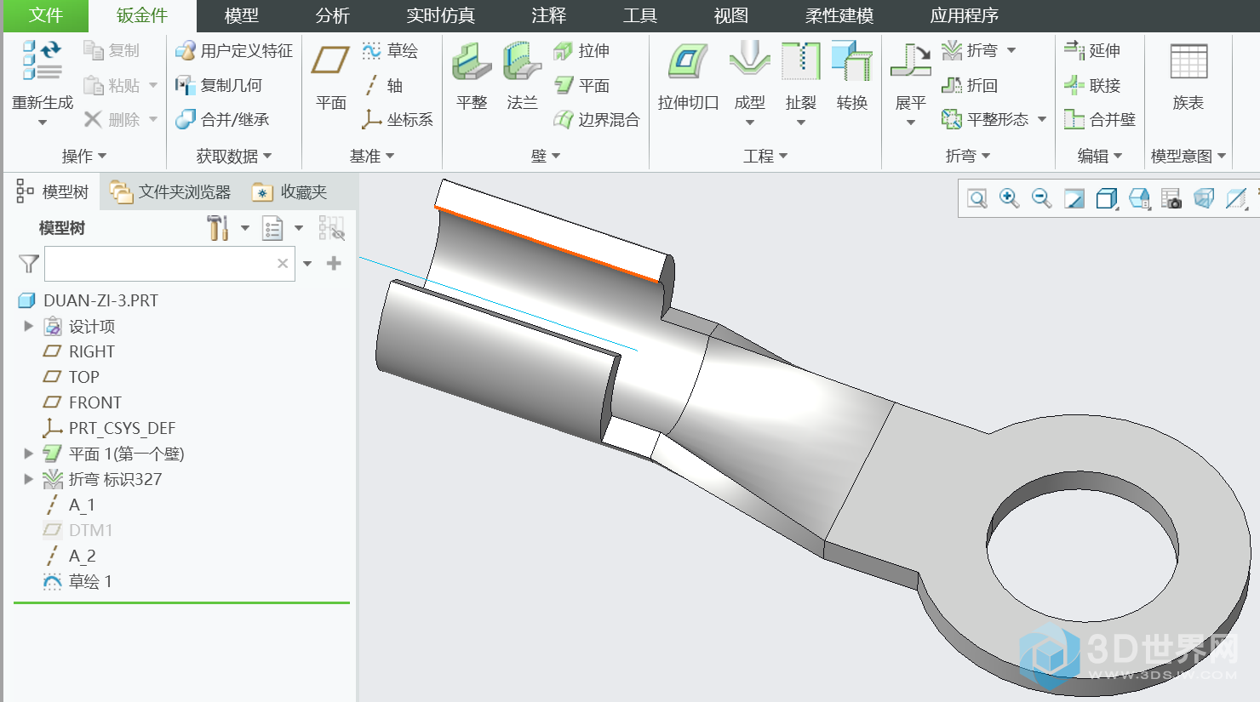The image size is (1260, 702).
Task: Click the 拉伸 (extrude) wall tool
Action: tap(581, 51)
